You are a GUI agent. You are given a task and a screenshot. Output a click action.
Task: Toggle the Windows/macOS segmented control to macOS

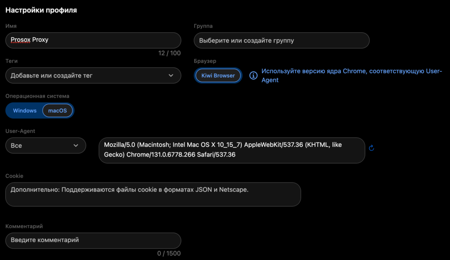pyautogui.click(x=57, y=110)
